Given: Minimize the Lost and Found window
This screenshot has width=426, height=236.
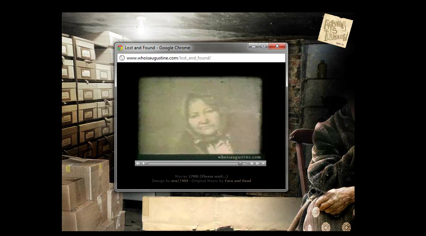Looking at the screenshot, I should point(253,46).
